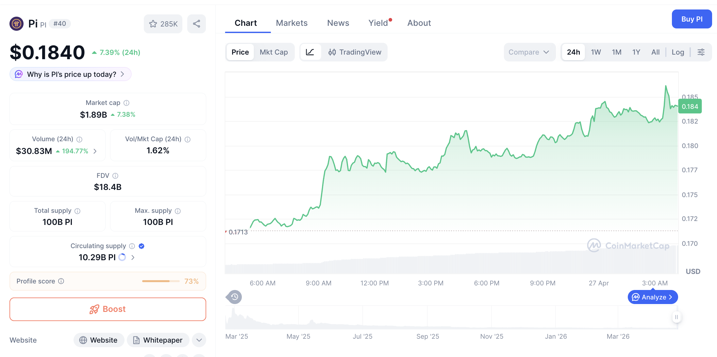Open the News tab

click(x=338, y=23)
